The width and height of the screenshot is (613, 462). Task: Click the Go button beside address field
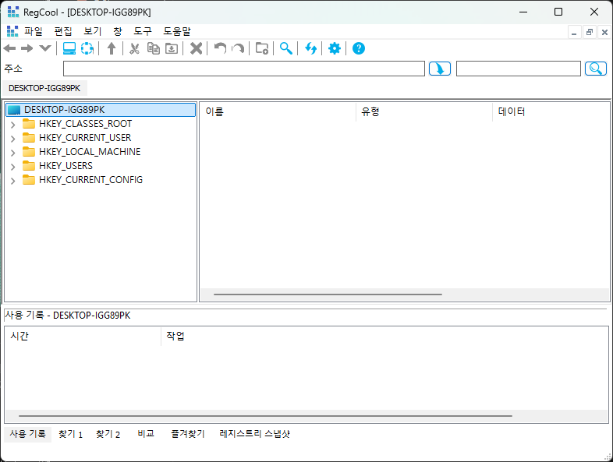[440, 69]
